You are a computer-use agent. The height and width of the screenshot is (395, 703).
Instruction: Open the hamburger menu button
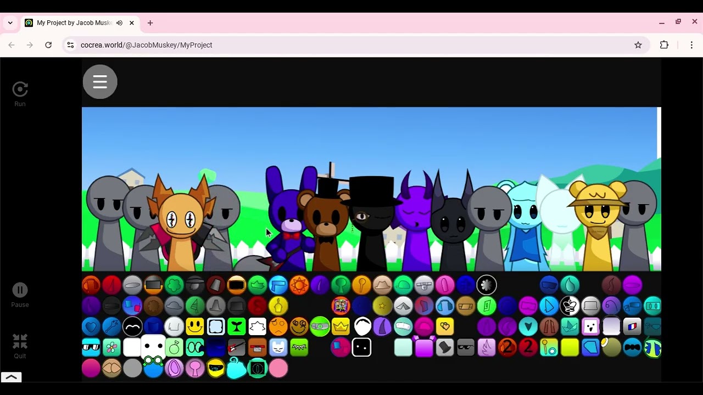pos(100,82)
